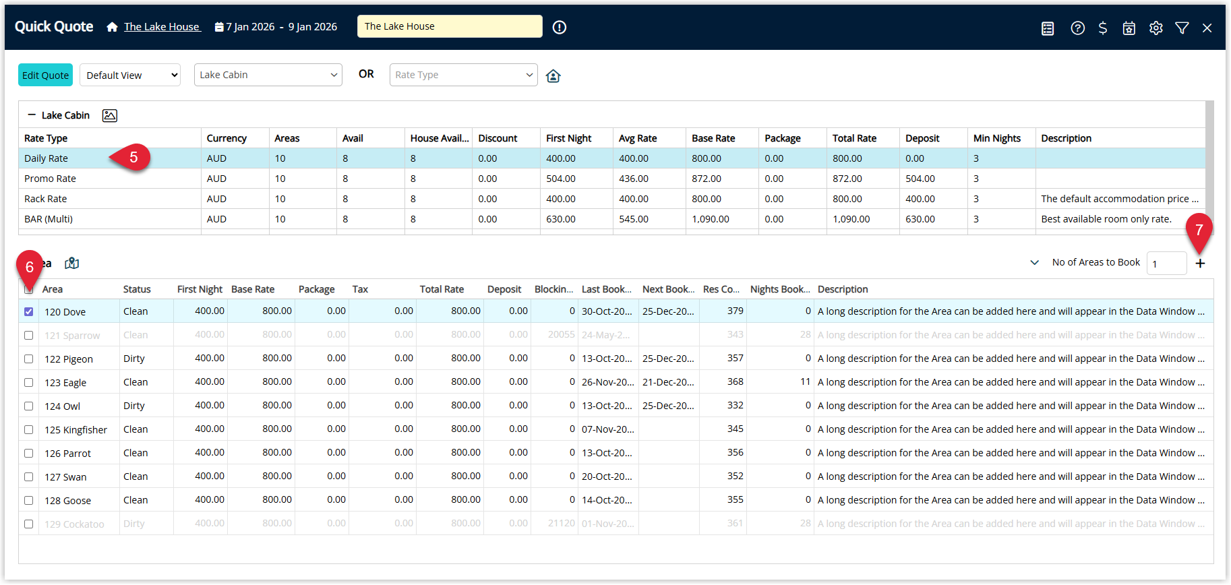Check the 129 Cockatoo checkbox
Viewport: 1231px width, 585px height.
pyautogui.click(x=28, y=524)
